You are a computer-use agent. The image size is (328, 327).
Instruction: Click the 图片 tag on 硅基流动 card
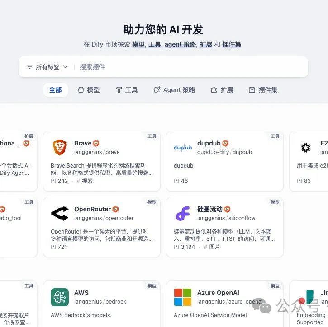tap(212, 247)
